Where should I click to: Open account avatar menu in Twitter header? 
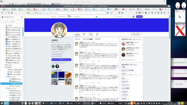[133, 17]
